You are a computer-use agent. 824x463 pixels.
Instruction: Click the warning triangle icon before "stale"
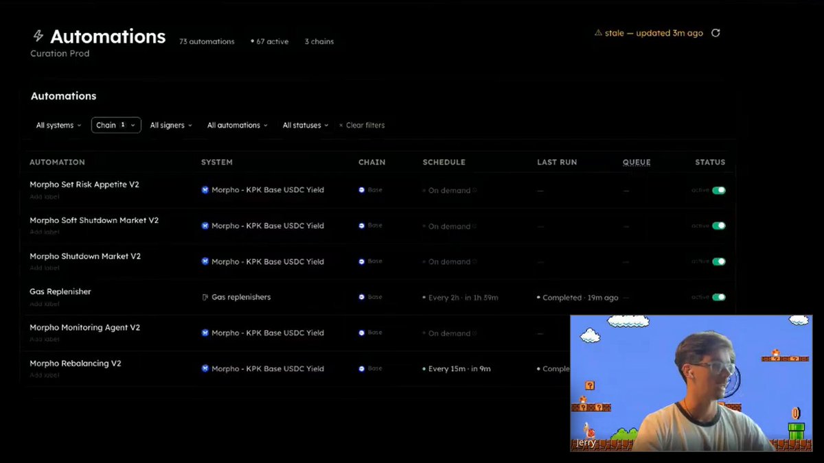click(x=597, y=33)
